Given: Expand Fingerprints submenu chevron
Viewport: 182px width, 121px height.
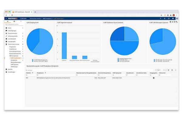Looking at the screenshot, I should pos(23,47).
